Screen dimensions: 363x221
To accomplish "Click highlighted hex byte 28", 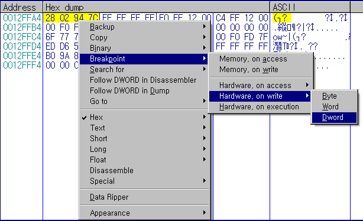I will click(x=50, y=18).
